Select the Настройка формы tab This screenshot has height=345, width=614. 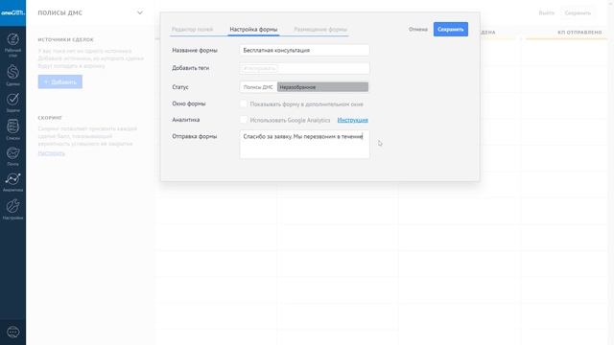point(253,30)
